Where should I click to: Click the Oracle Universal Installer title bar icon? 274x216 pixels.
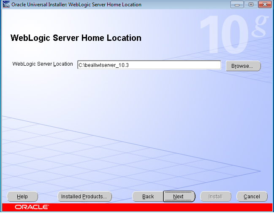coord(6,5)
